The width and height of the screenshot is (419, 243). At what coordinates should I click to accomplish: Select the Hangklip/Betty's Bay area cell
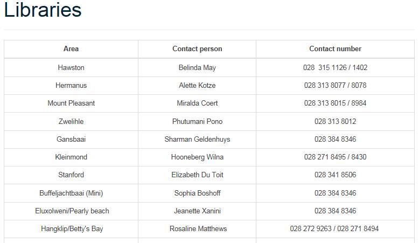pos(72,229)
